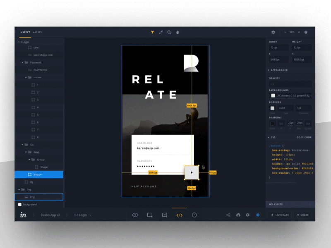Click the Liveshare button
The image size is (331, 248).
point(280,215)
